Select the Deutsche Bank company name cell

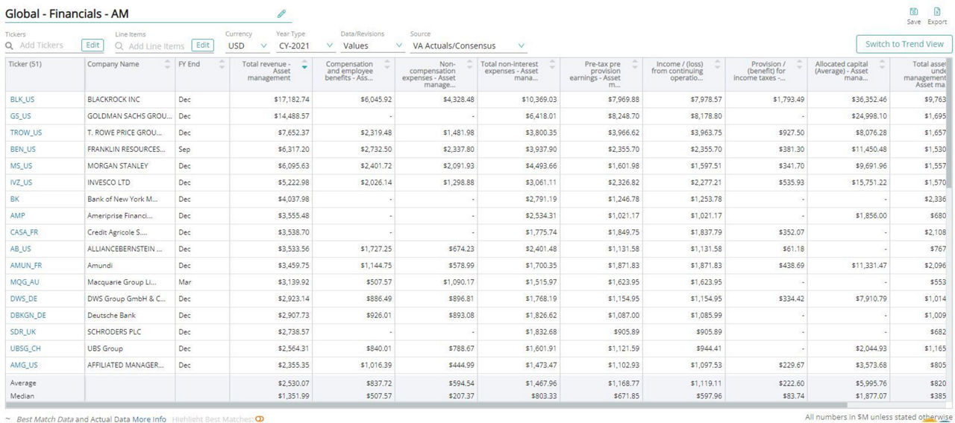(129, 315)
